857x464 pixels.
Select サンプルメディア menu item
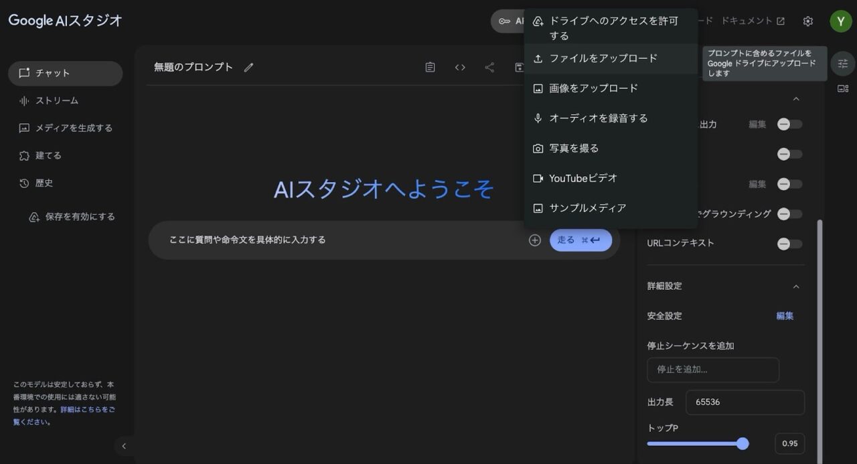pos(611,208)
